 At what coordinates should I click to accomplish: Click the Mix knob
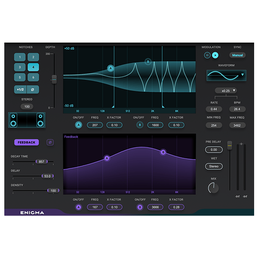tap(213, 188)
